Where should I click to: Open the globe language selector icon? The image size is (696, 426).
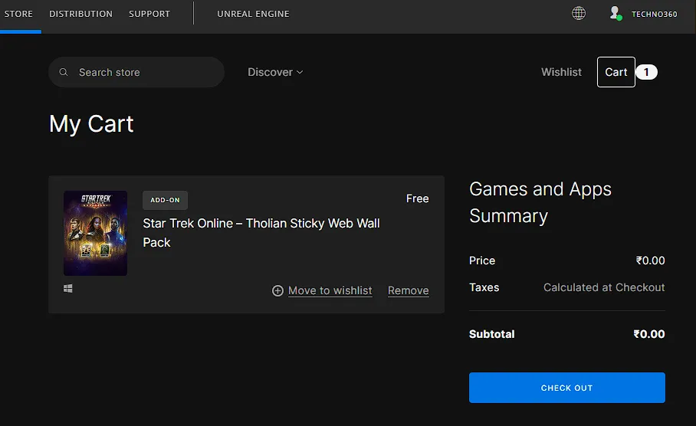click(579, 13)
